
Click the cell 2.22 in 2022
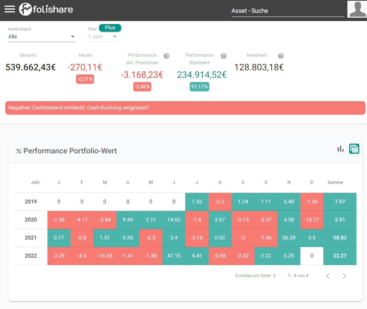(x=266, y=256)
